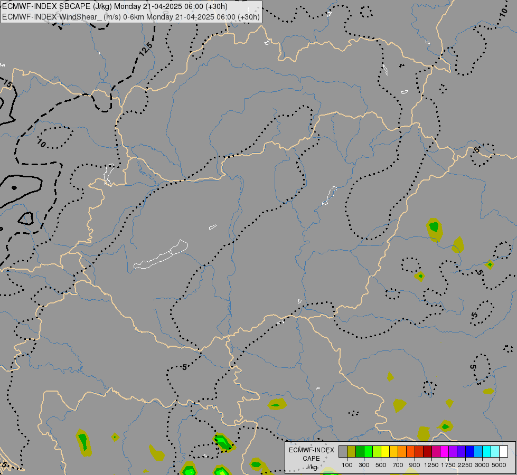Viewport: 517px width, 475px height.
Task: Click the 'CAPE' legend title
Action: [x=311, y=459]
